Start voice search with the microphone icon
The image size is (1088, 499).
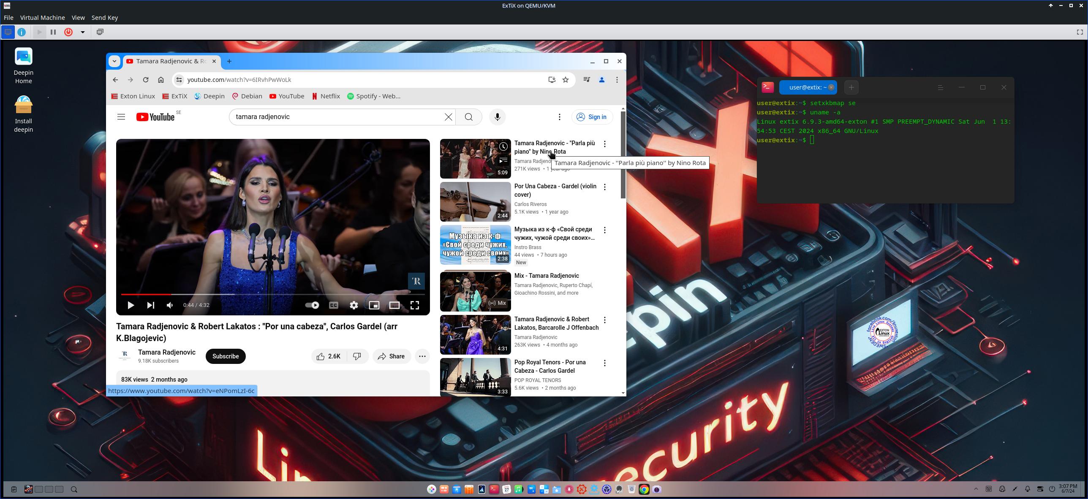pos(498,117)
